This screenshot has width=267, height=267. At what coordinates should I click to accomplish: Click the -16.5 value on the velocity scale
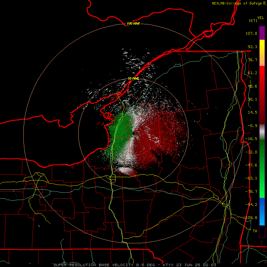[x=251, y=139]
